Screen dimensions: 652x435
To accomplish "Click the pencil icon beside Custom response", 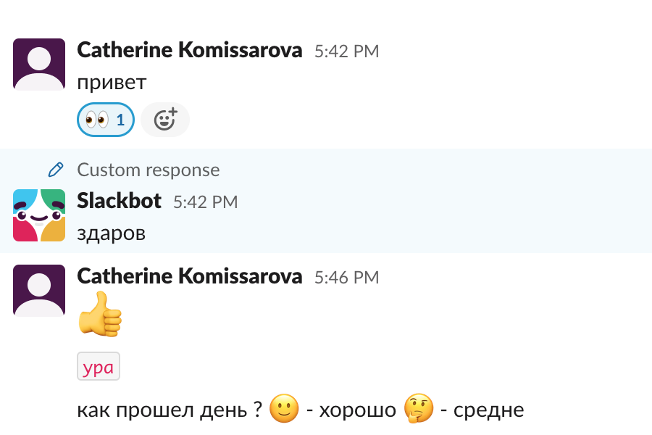I will (55, 170).
